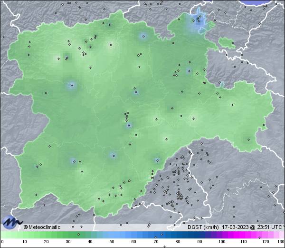
Task: Click the scale label 80
Action: coord(178,242)
